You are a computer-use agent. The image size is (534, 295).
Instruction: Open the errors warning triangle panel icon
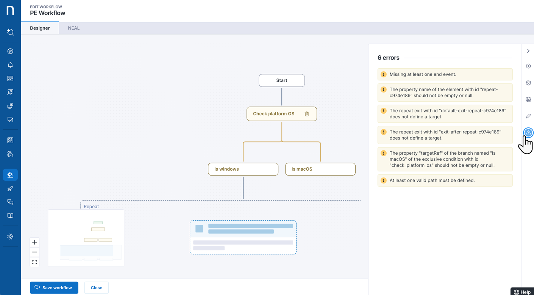[x=528, y=133]
